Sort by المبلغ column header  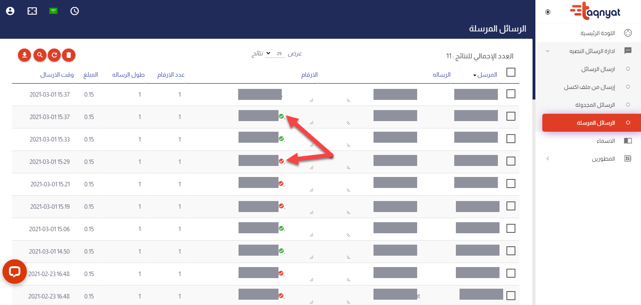[x=91, y=75]
